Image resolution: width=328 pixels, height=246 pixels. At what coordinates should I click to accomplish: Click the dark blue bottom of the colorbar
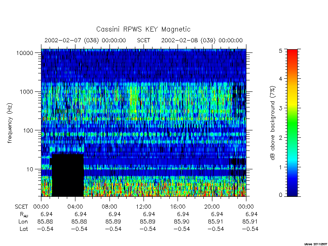(292, 192)
